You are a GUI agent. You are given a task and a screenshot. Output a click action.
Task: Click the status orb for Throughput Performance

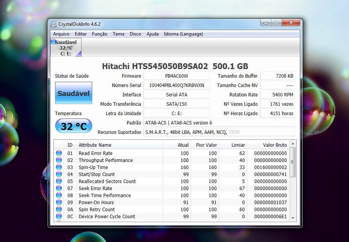point(59,160)
